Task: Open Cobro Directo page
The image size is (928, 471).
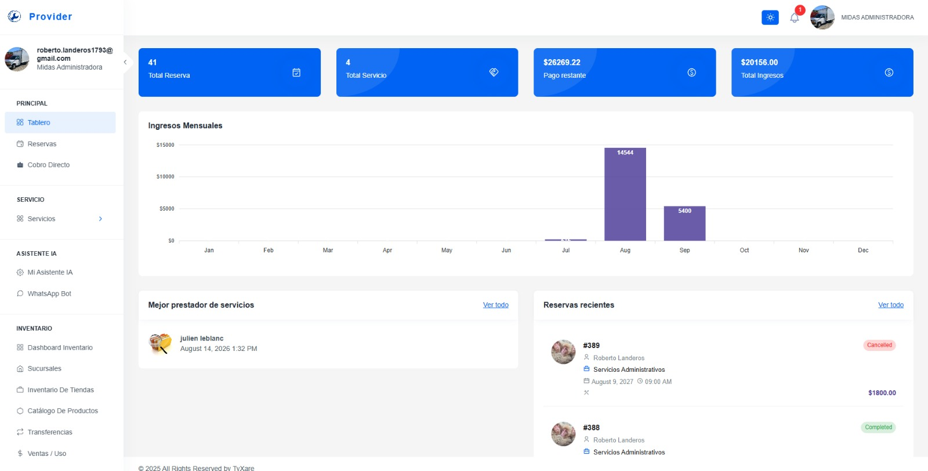Action: pos(60,165)
